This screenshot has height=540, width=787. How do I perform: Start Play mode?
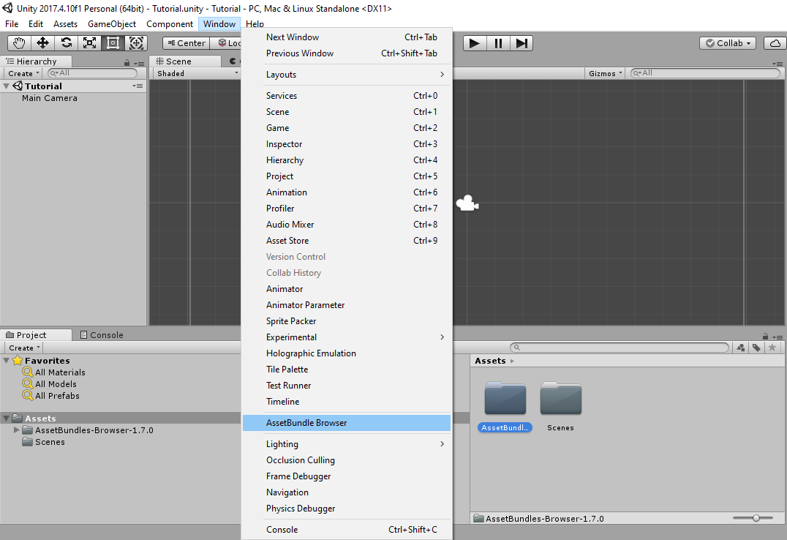point(474,43)
